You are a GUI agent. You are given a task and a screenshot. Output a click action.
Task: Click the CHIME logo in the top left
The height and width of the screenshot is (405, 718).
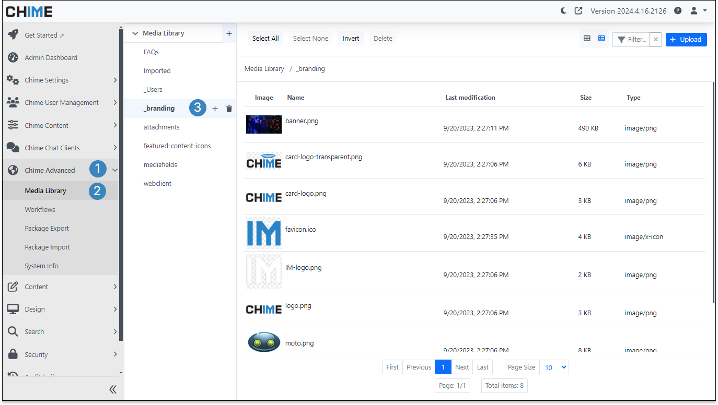(29, 11)
